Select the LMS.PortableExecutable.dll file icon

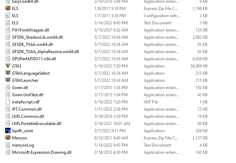pyautogui.click(x=8, y=124)
